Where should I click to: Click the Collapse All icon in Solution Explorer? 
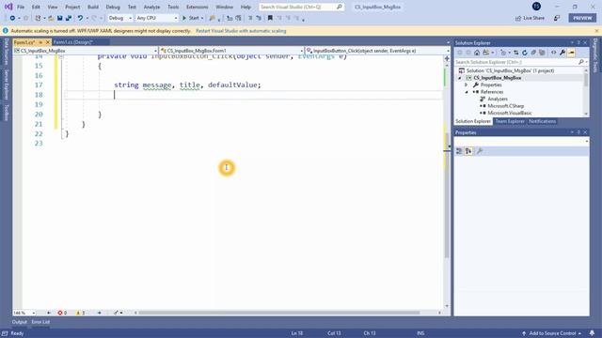click(533, 53)
